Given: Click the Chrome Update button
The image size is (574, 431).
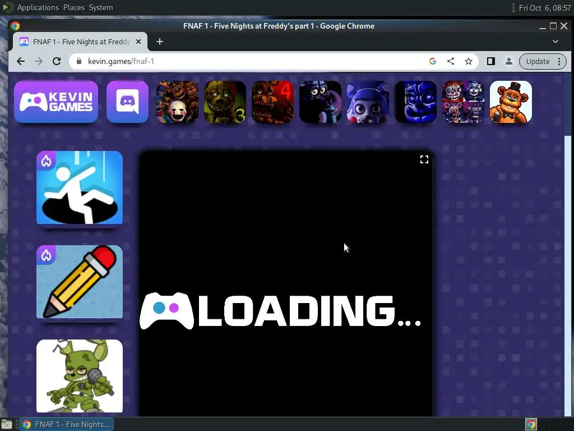Looking at the screenshot, I should click(x=538, y=61).
